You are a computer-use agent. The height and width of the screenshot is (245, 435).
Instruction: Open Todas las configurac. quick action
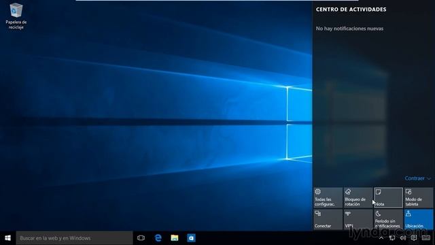(x=328, y=197)
